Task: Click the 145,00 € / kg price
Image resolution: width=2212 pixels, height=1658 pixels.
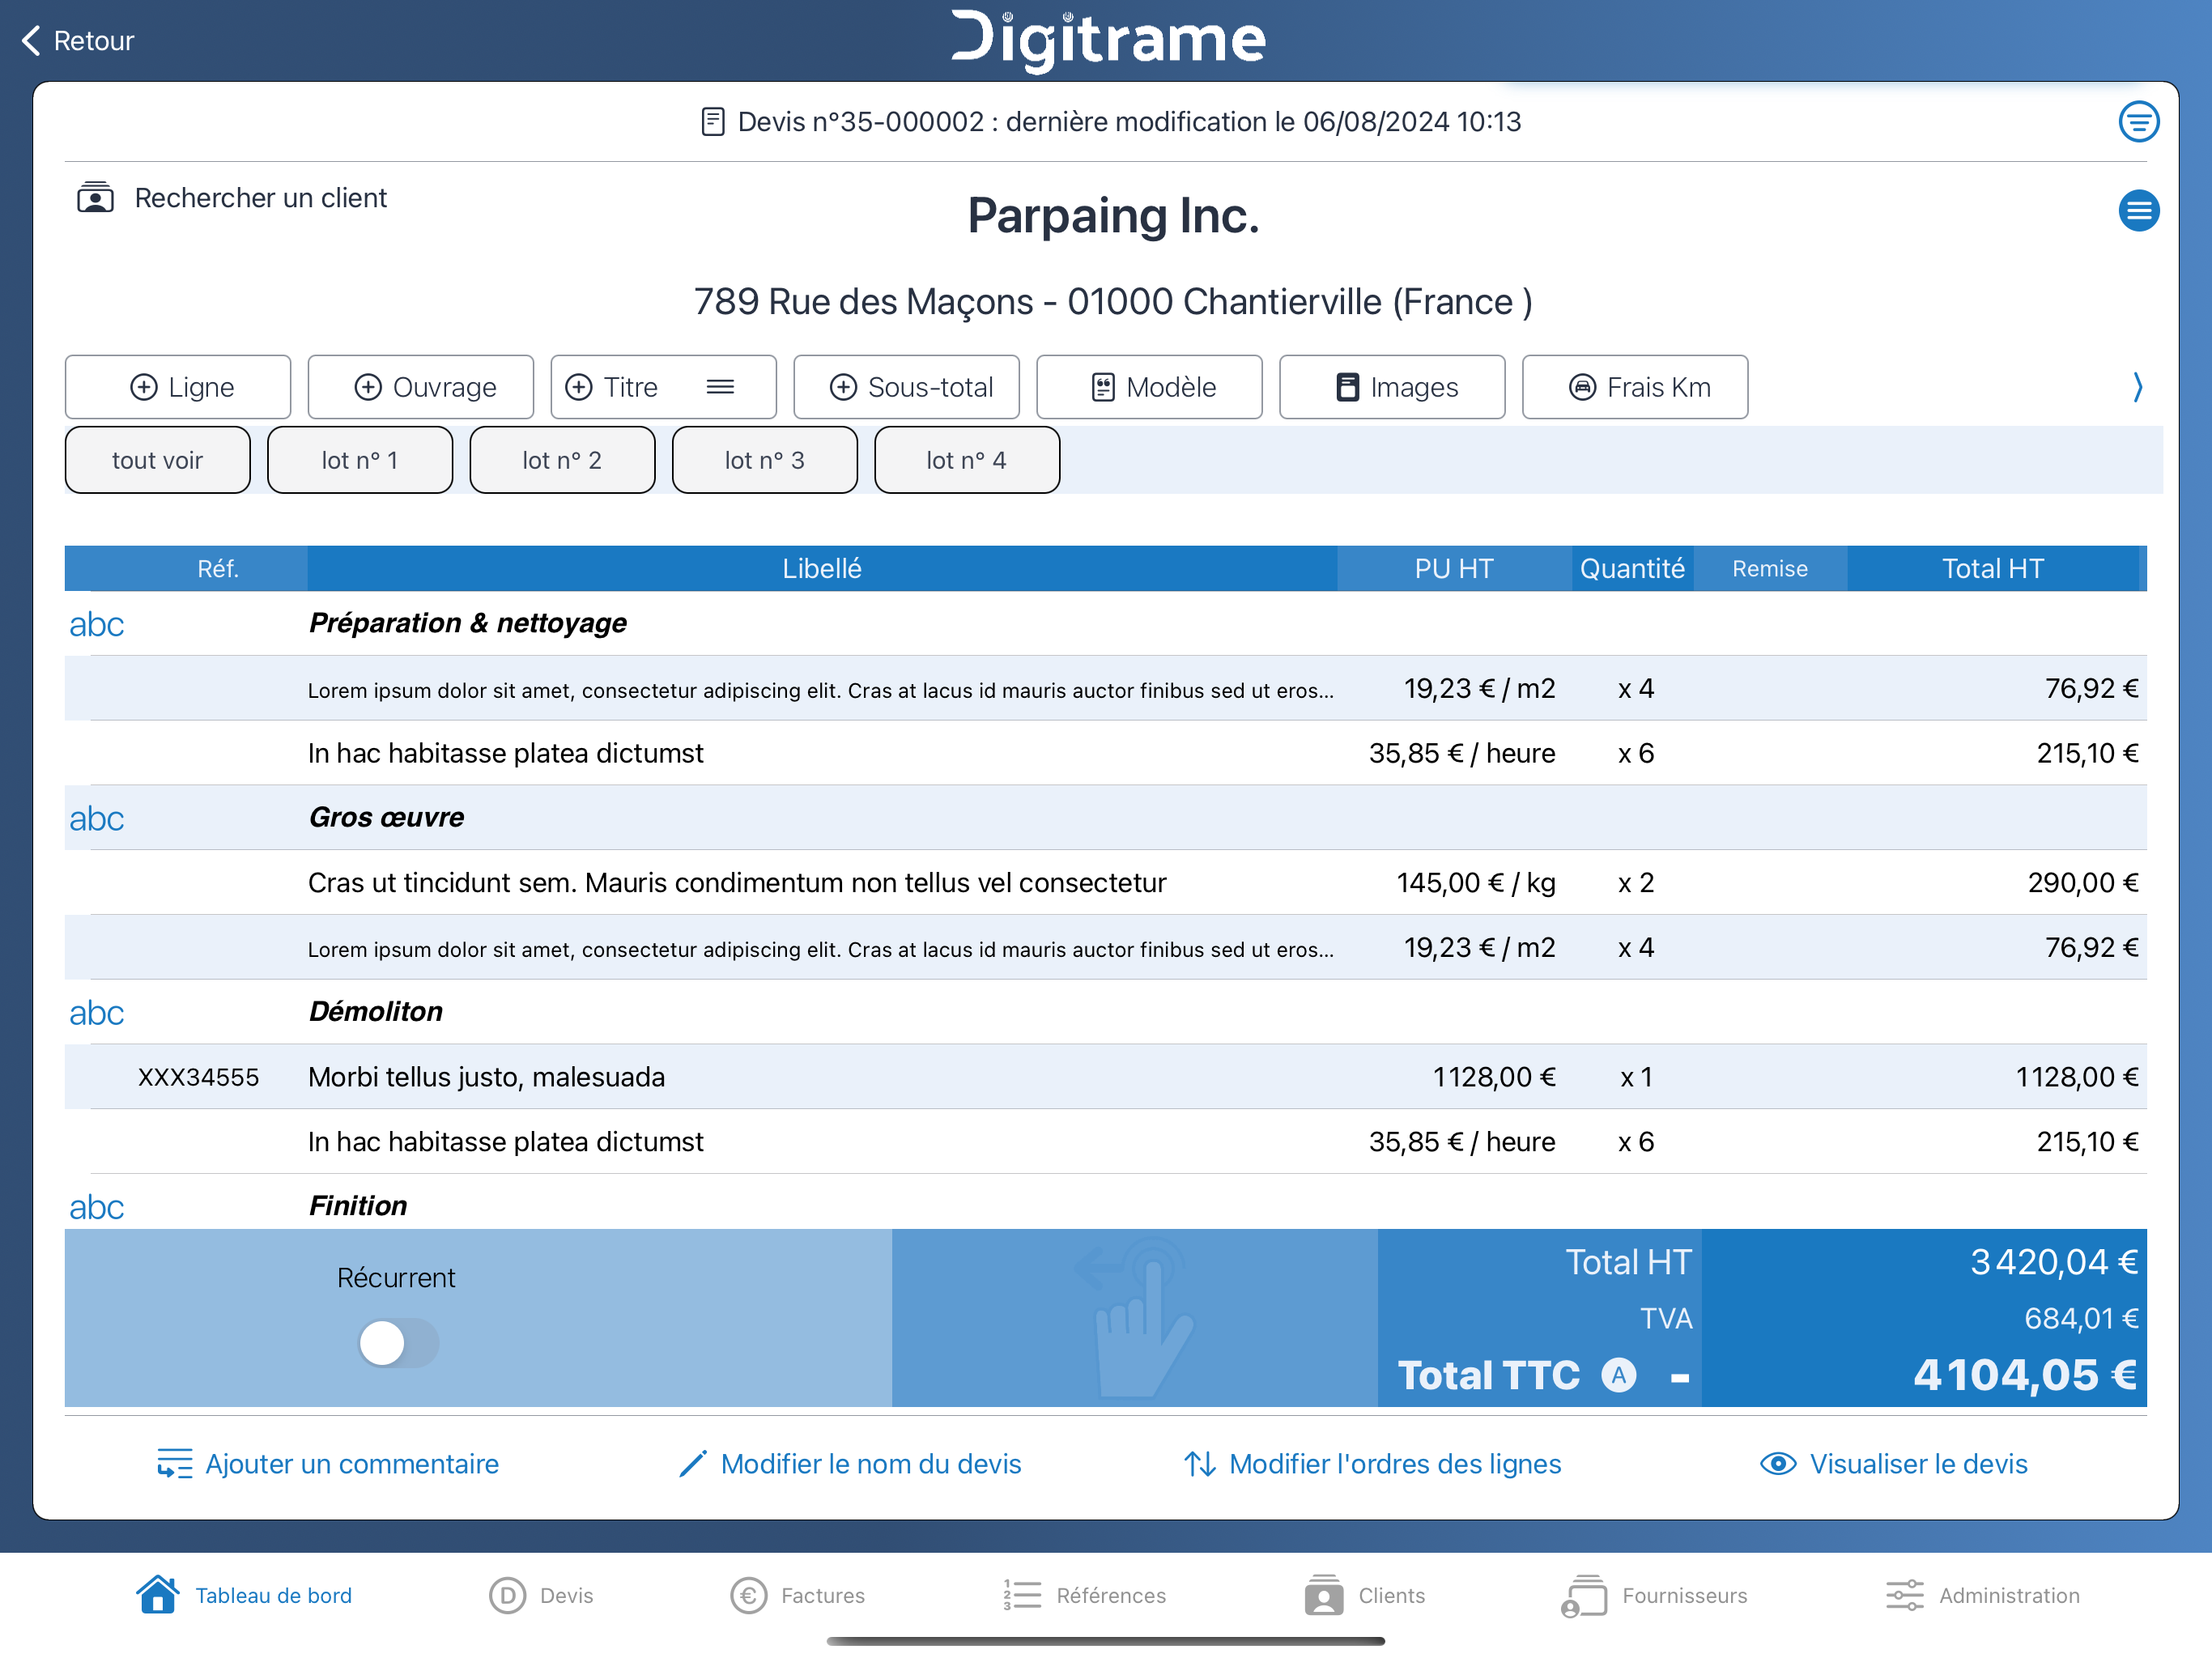Action: point(1475,883)
